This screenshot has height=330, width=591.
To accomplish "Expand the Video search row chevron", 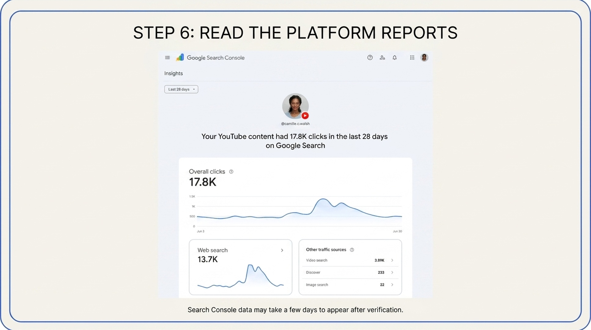I will (392, 260).
